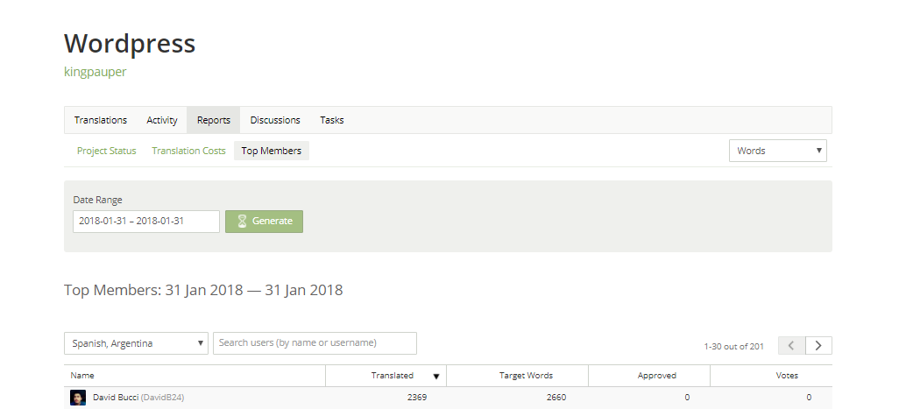The width and height of the screenshot is (906, 409).
Task: Open the Translation Costs report
Action: point(188,151)
